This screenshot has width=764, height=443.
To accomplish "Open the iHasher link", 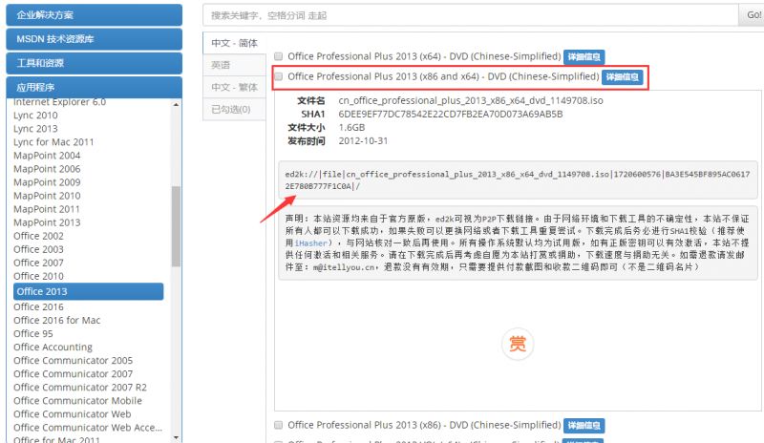I will [x=310, y=243].
